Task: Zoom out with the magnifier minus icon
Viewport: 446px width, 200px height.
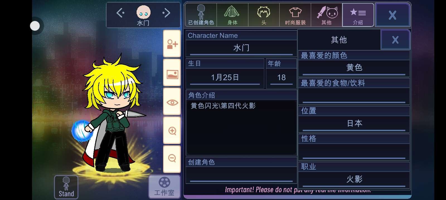Action: click(x=172, y=158)
